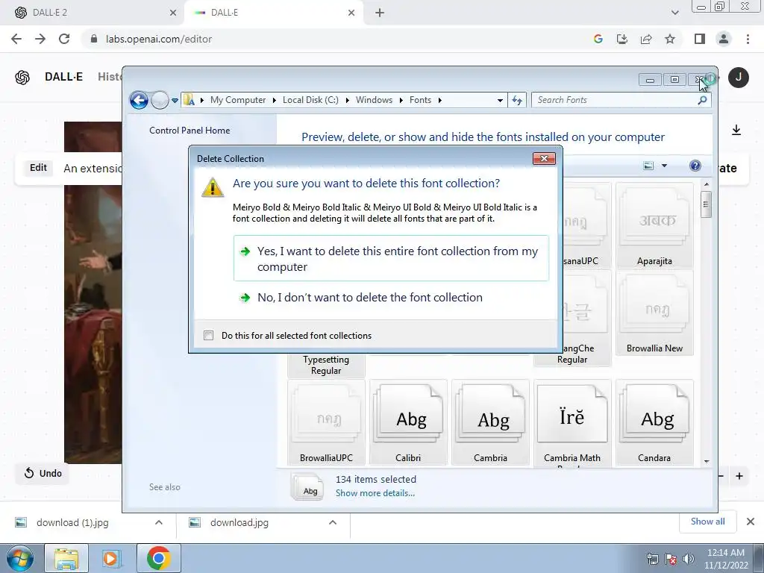Image resolution: width=764 pixels, height=573 pixels.
Task: Click Fonts breadcrumb in address bar
Action: (420, 100)
